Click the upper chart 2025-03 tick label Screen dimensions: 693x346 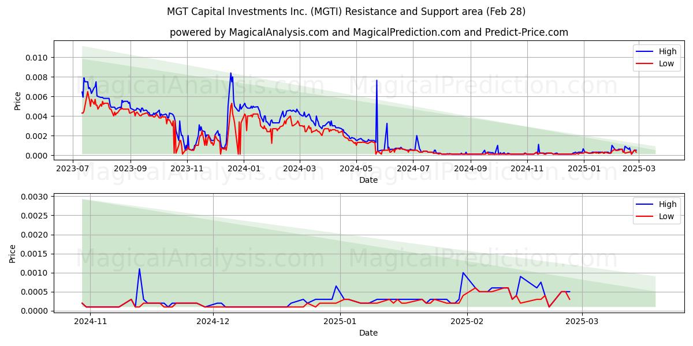[x=639, y=168]
